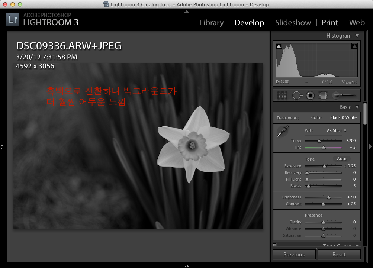Switch Treatment to Color
Image resolution: width=373 pixels, height=268 pixels.
tap(316, 117)
